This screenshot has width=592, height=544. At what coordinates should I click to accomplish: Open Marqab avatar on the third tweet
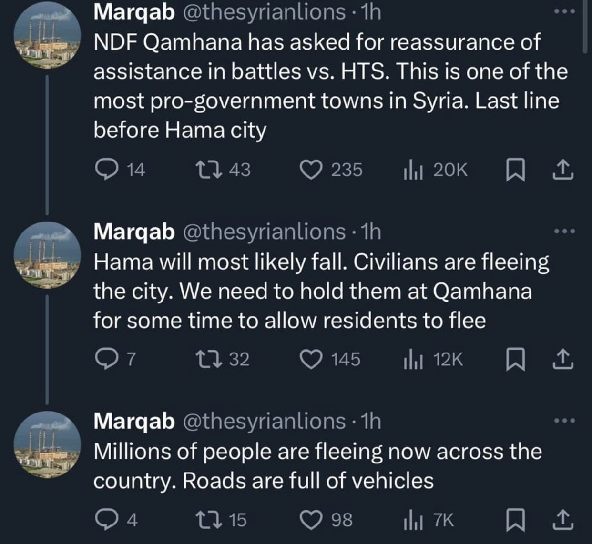click(x=47, y=444)
